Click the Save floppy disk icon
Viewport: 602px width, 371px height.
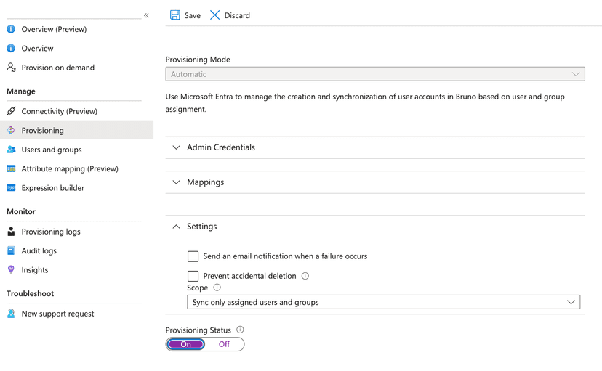(175, 15)
